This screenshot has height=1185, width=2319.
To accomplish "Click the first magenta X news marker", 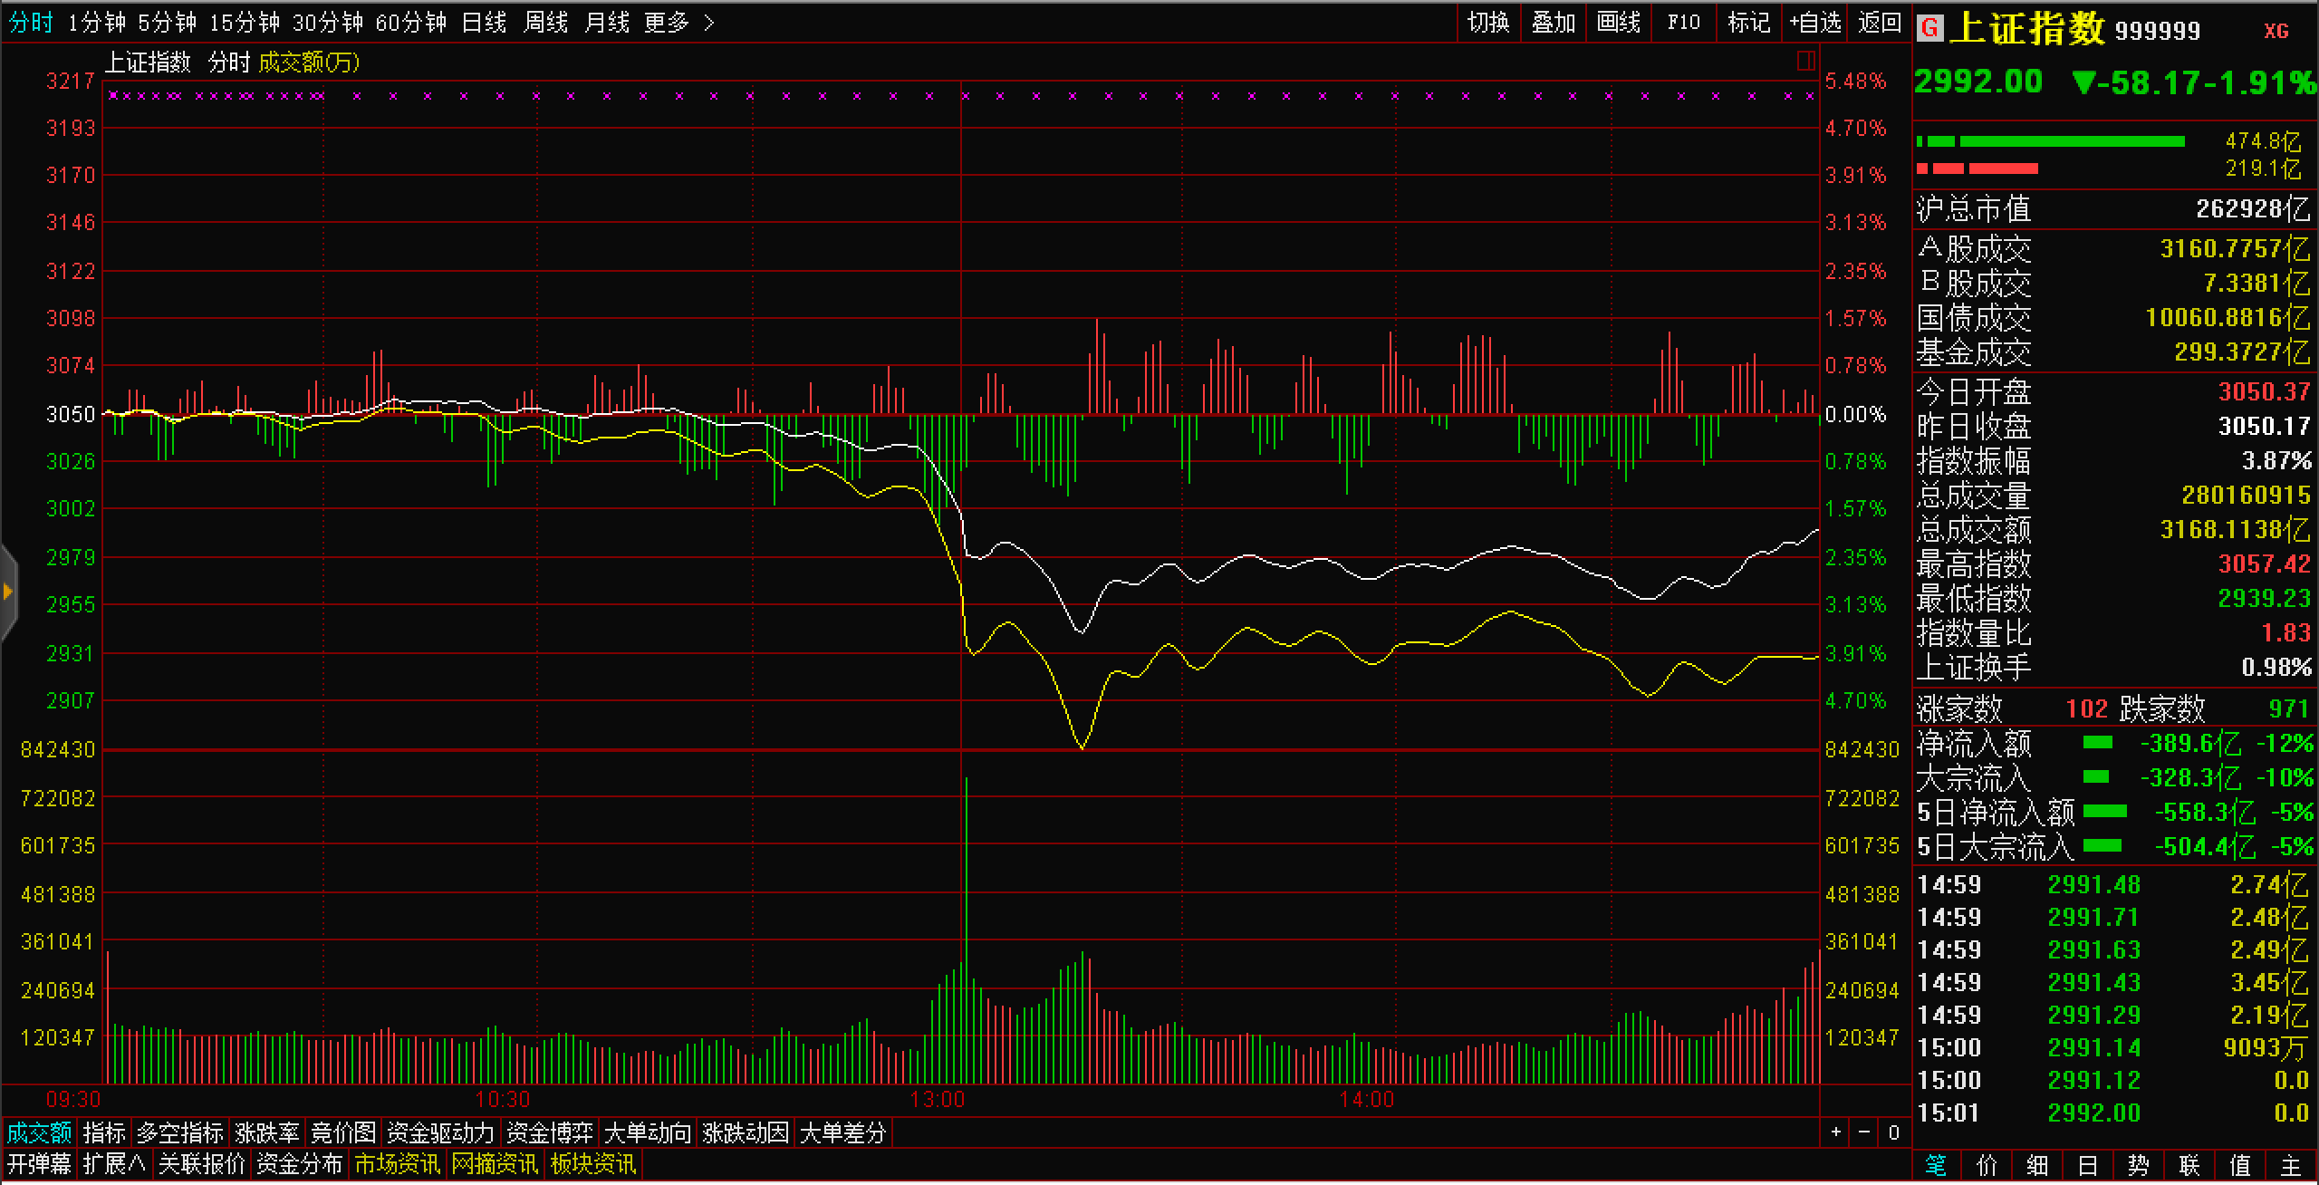I will 113,95.
